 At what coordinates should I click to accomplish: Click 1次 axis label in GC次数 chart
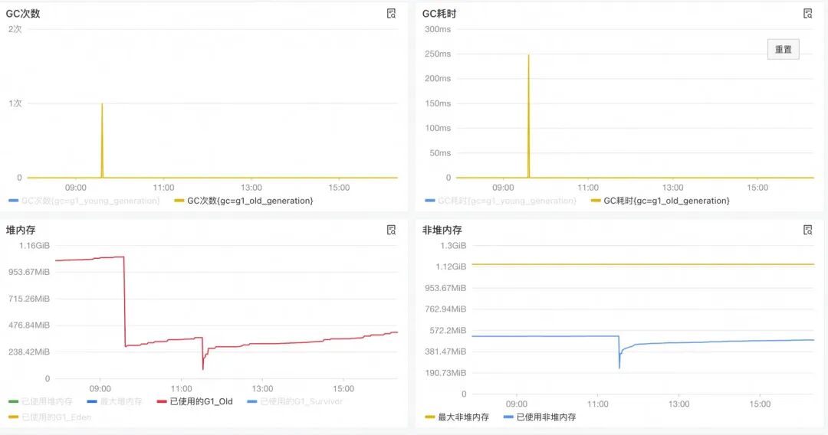pyautogui.click(x=15, y=103)
